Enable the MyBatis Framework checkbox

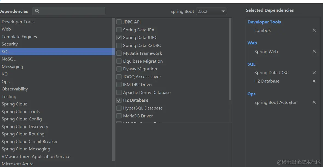pyautogui.click(x=119, y=53)
